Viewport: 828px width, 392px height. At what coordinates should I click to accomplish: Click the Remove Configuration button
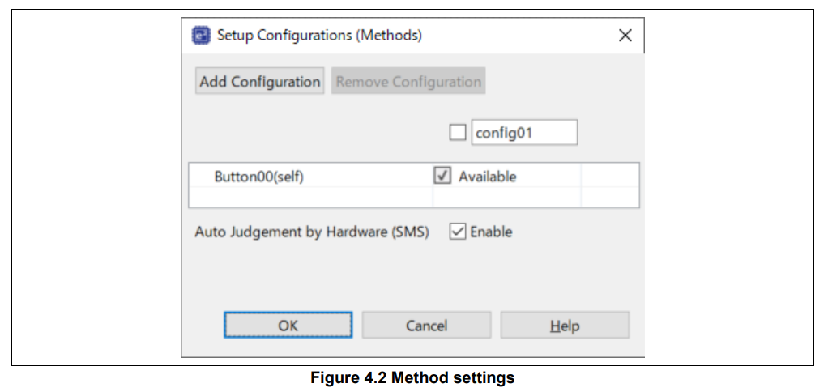tap(408, 82)
